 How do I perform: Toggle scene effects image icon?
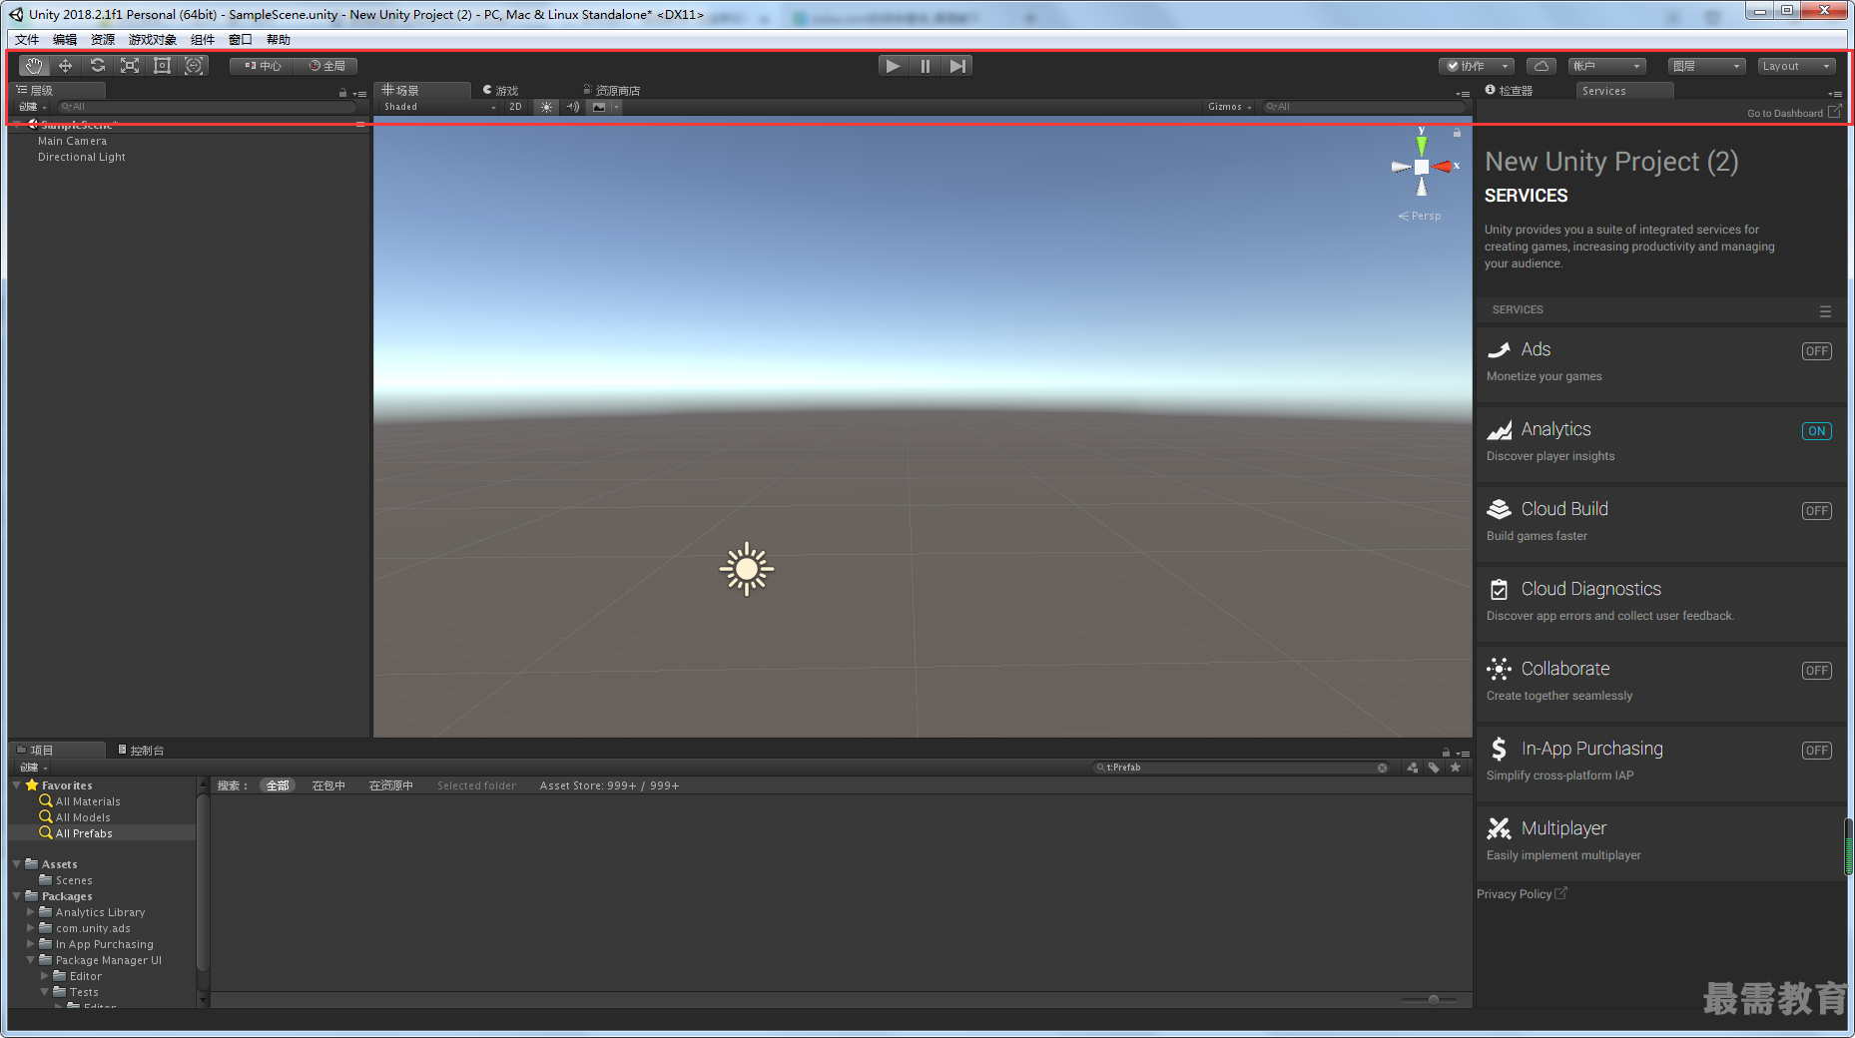click(599, 107)
